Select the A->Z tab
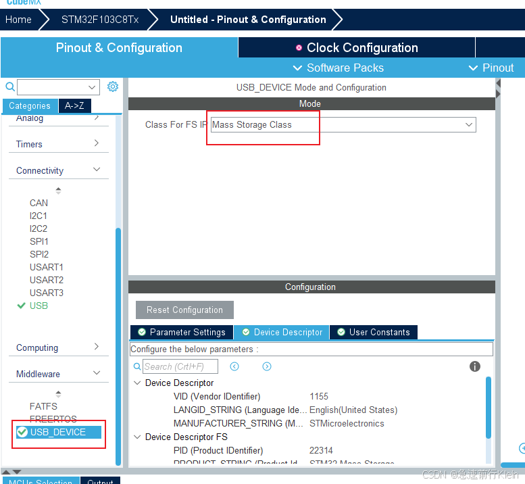Viewport: 525px width, 484px height. click(74, 105)
